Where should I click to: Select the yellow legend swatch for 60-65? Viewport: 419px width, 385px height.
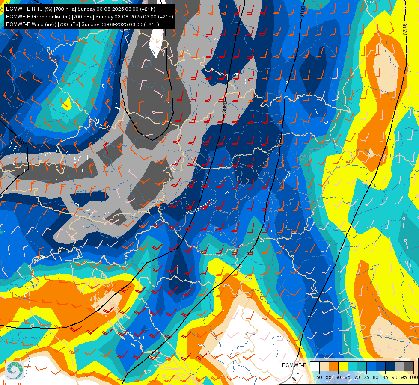tap(343, 366)
